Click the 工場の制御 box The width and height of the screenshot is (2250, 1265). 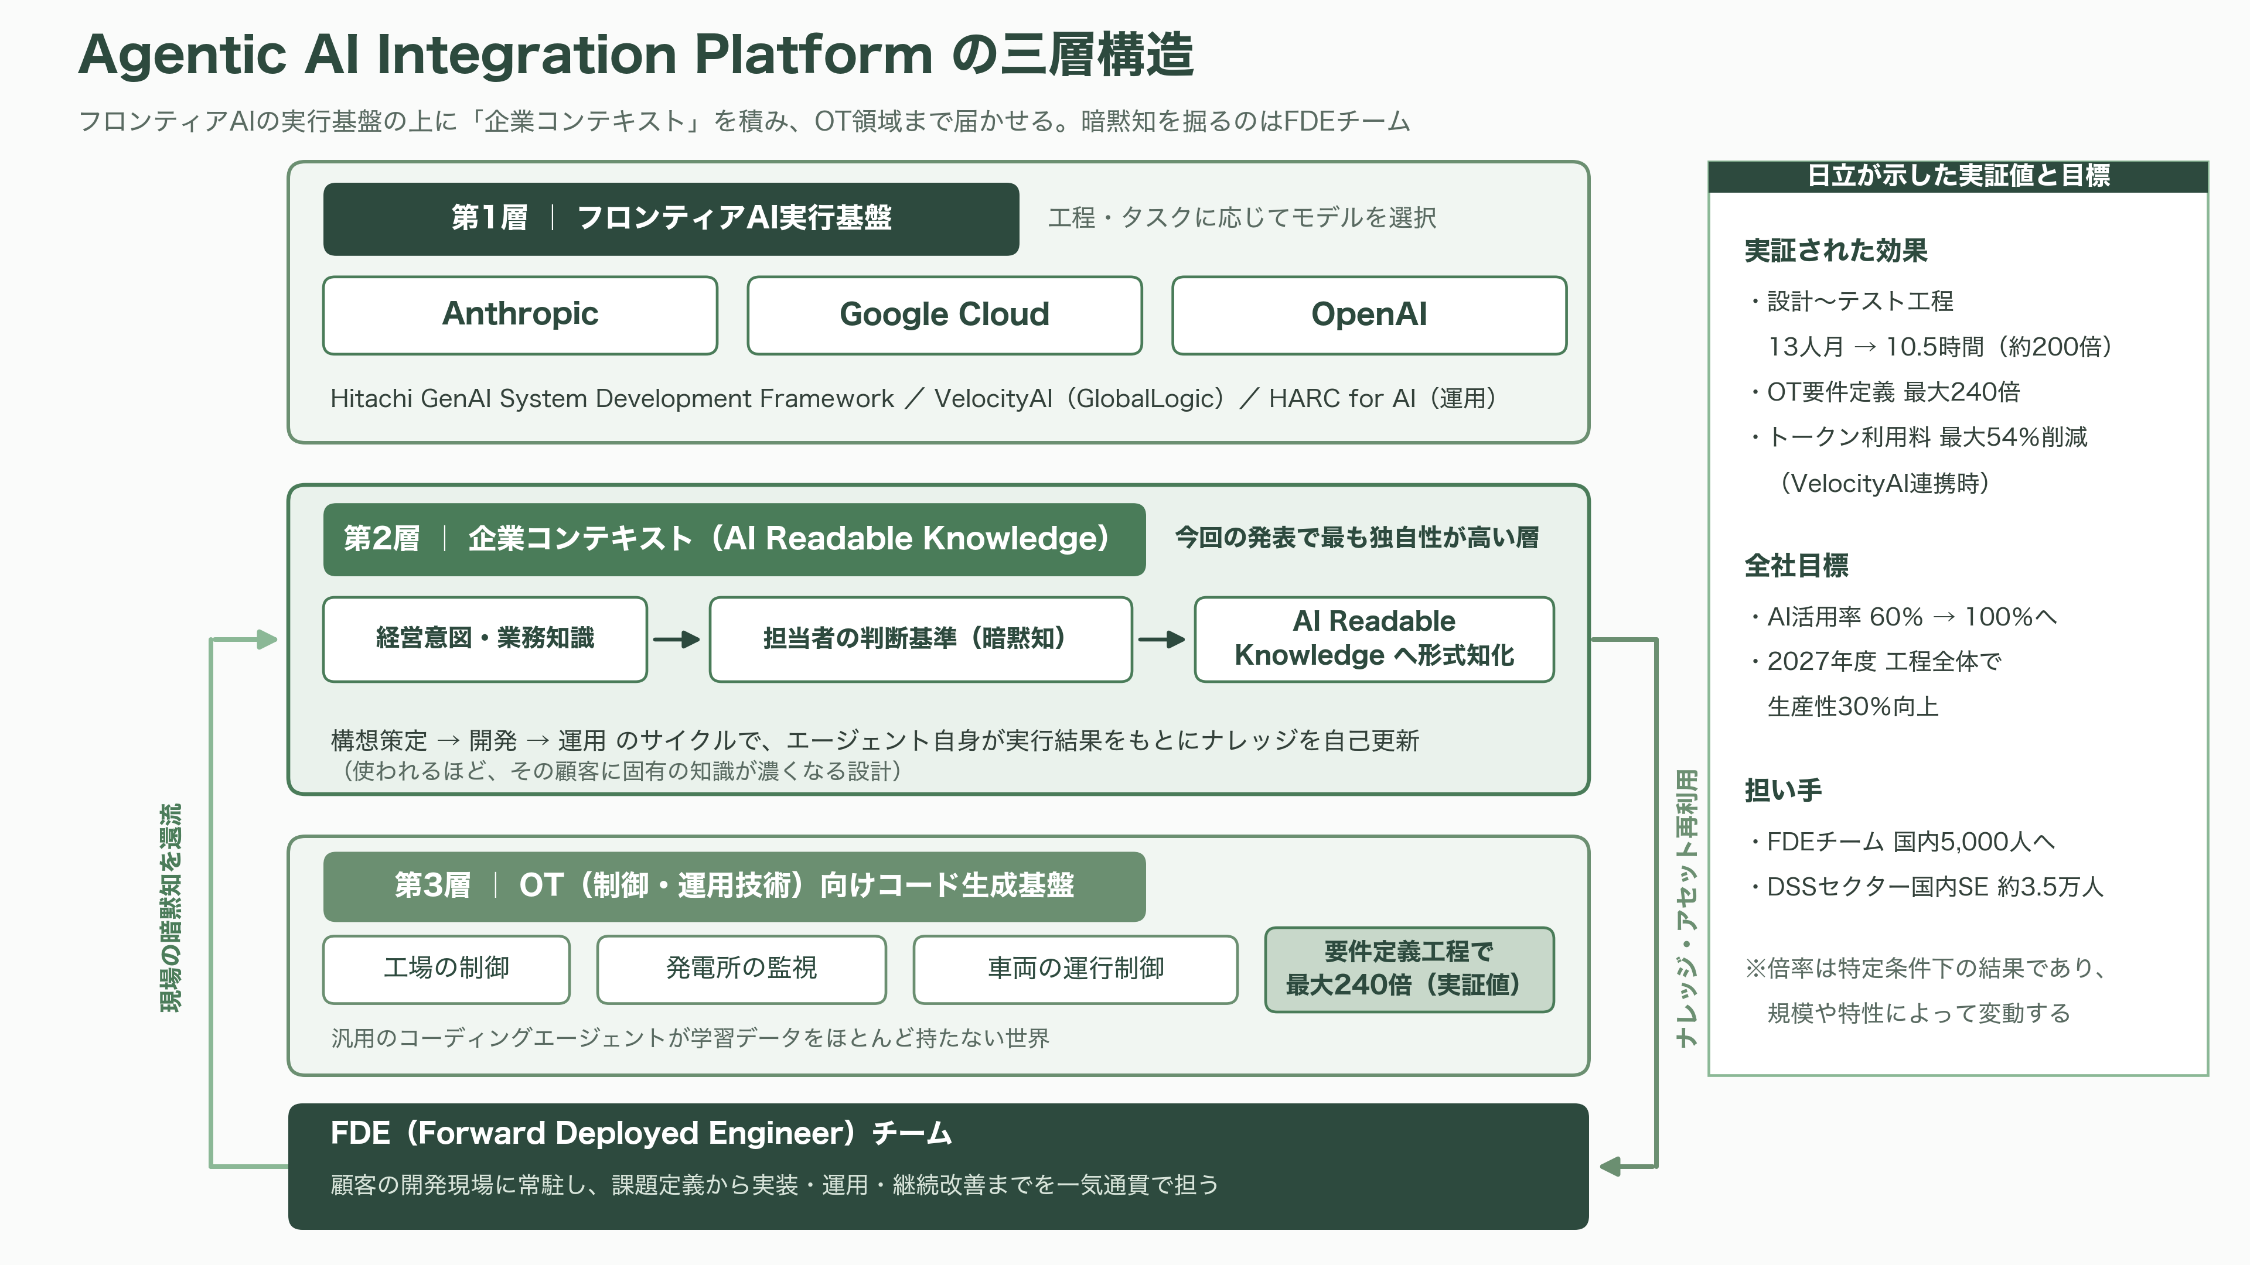tap(446, 969)
